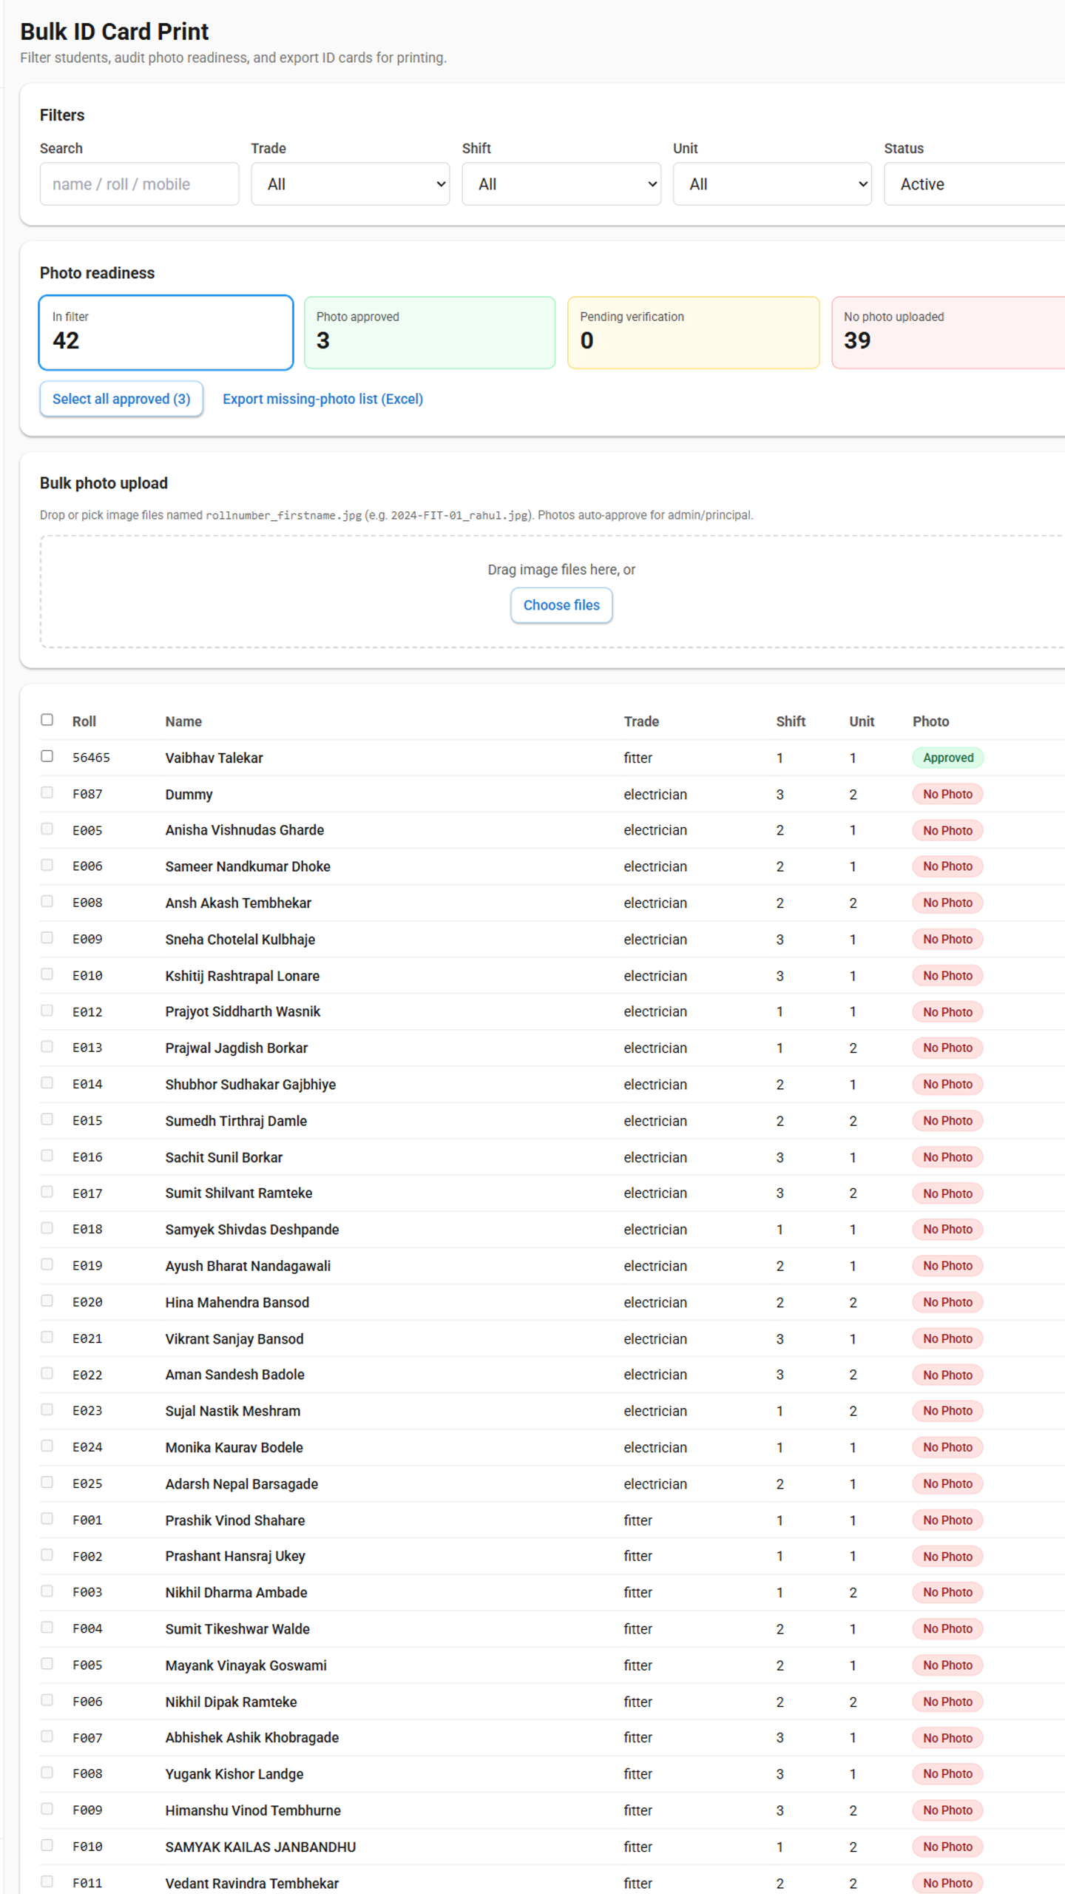Image resolution: width=1065 pixels, height=1894 pixels.
Task: Tick the checkbox for roll F087 Dummy
Action: pyautogui.click(x=47, y=792)
